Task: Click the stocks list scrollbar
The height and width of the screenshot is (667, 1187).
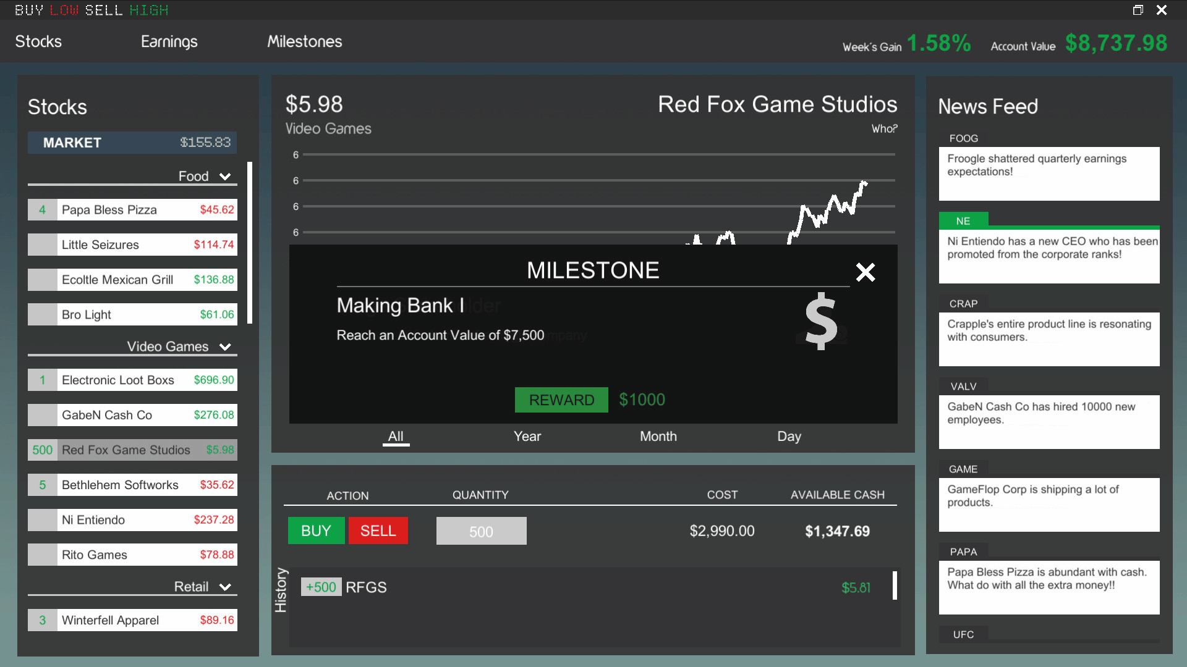Action: [x=250, y=243]
